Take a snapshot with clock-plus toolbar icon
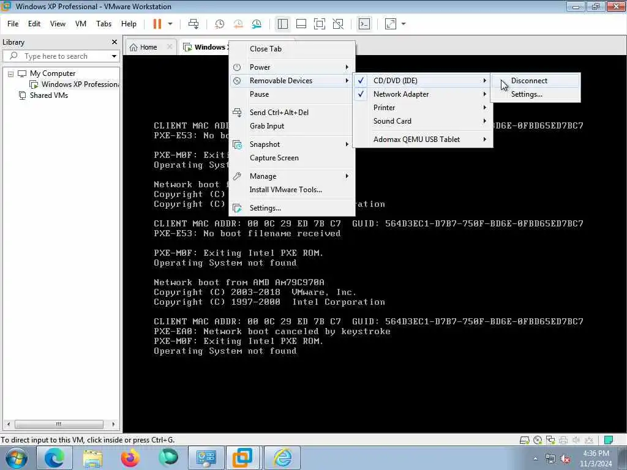Viewport: 627px width, 470px height. 220,24
